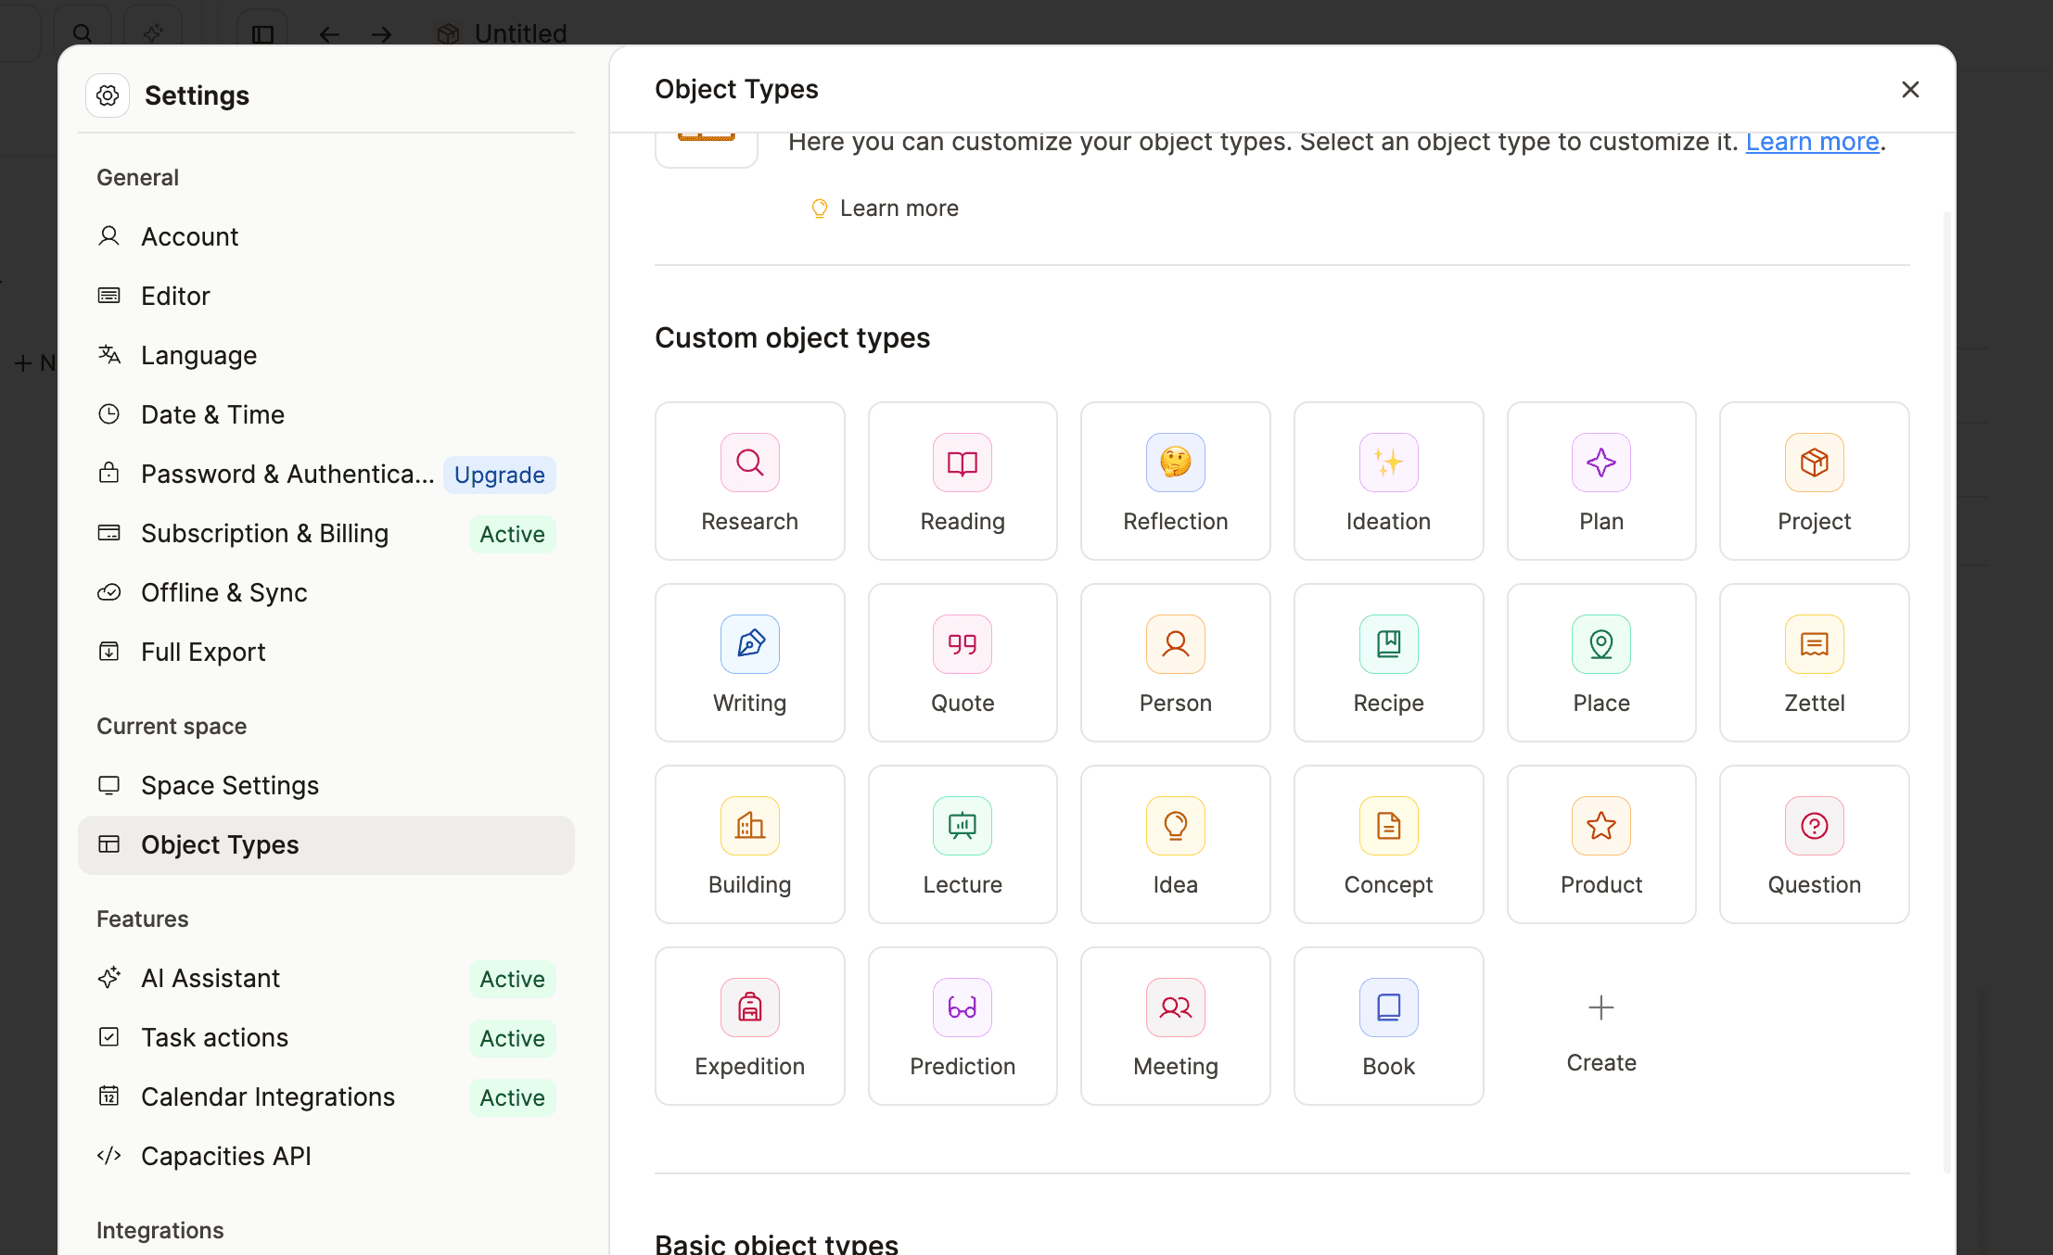This screenshot has width=2053, height=1255.
Task: Select the Person object type
Action: [x=1175, y=662]
